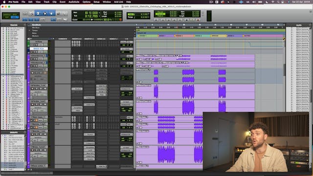Open the Edit window view selector dropdown
Viewport: 313px width, 176px height.
(29, 39)
